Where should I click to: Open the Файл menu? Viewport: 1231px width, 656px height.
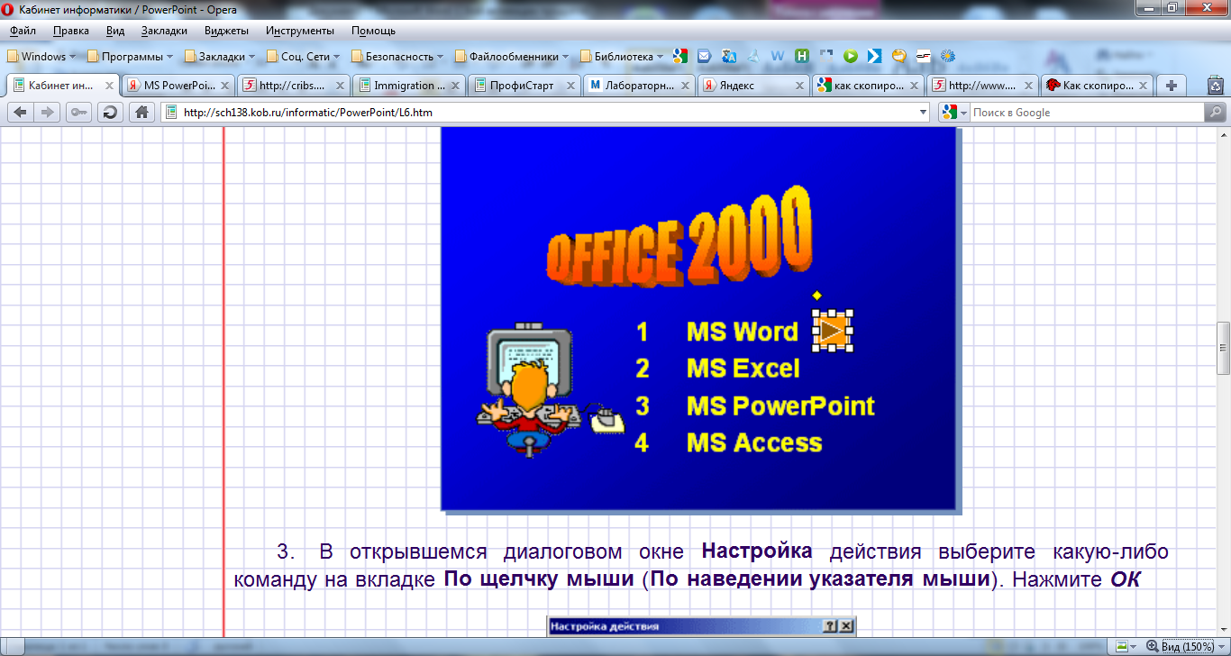23,31
